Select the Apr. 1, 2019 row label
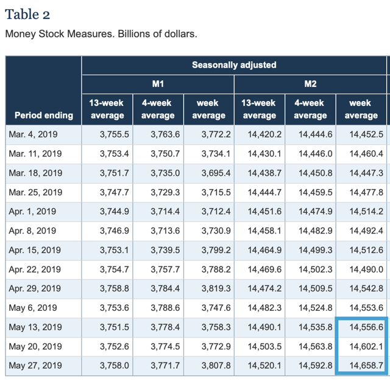The width and height of the screenshot is (390, 382). [x=34, y=212]
